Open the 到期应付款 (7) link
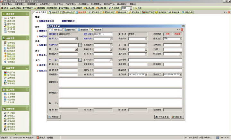This screenshot has width=231, height=140. click(x=68, y=21)
